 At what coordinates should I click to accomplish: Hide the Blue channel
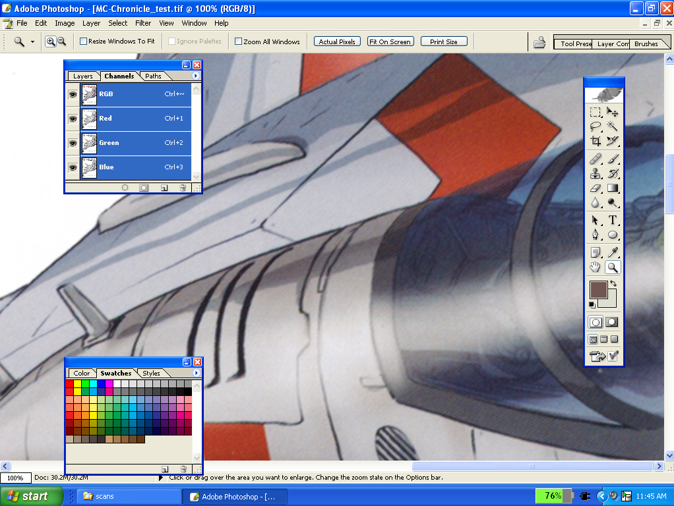pyautogui.click(x=73, y=167)
